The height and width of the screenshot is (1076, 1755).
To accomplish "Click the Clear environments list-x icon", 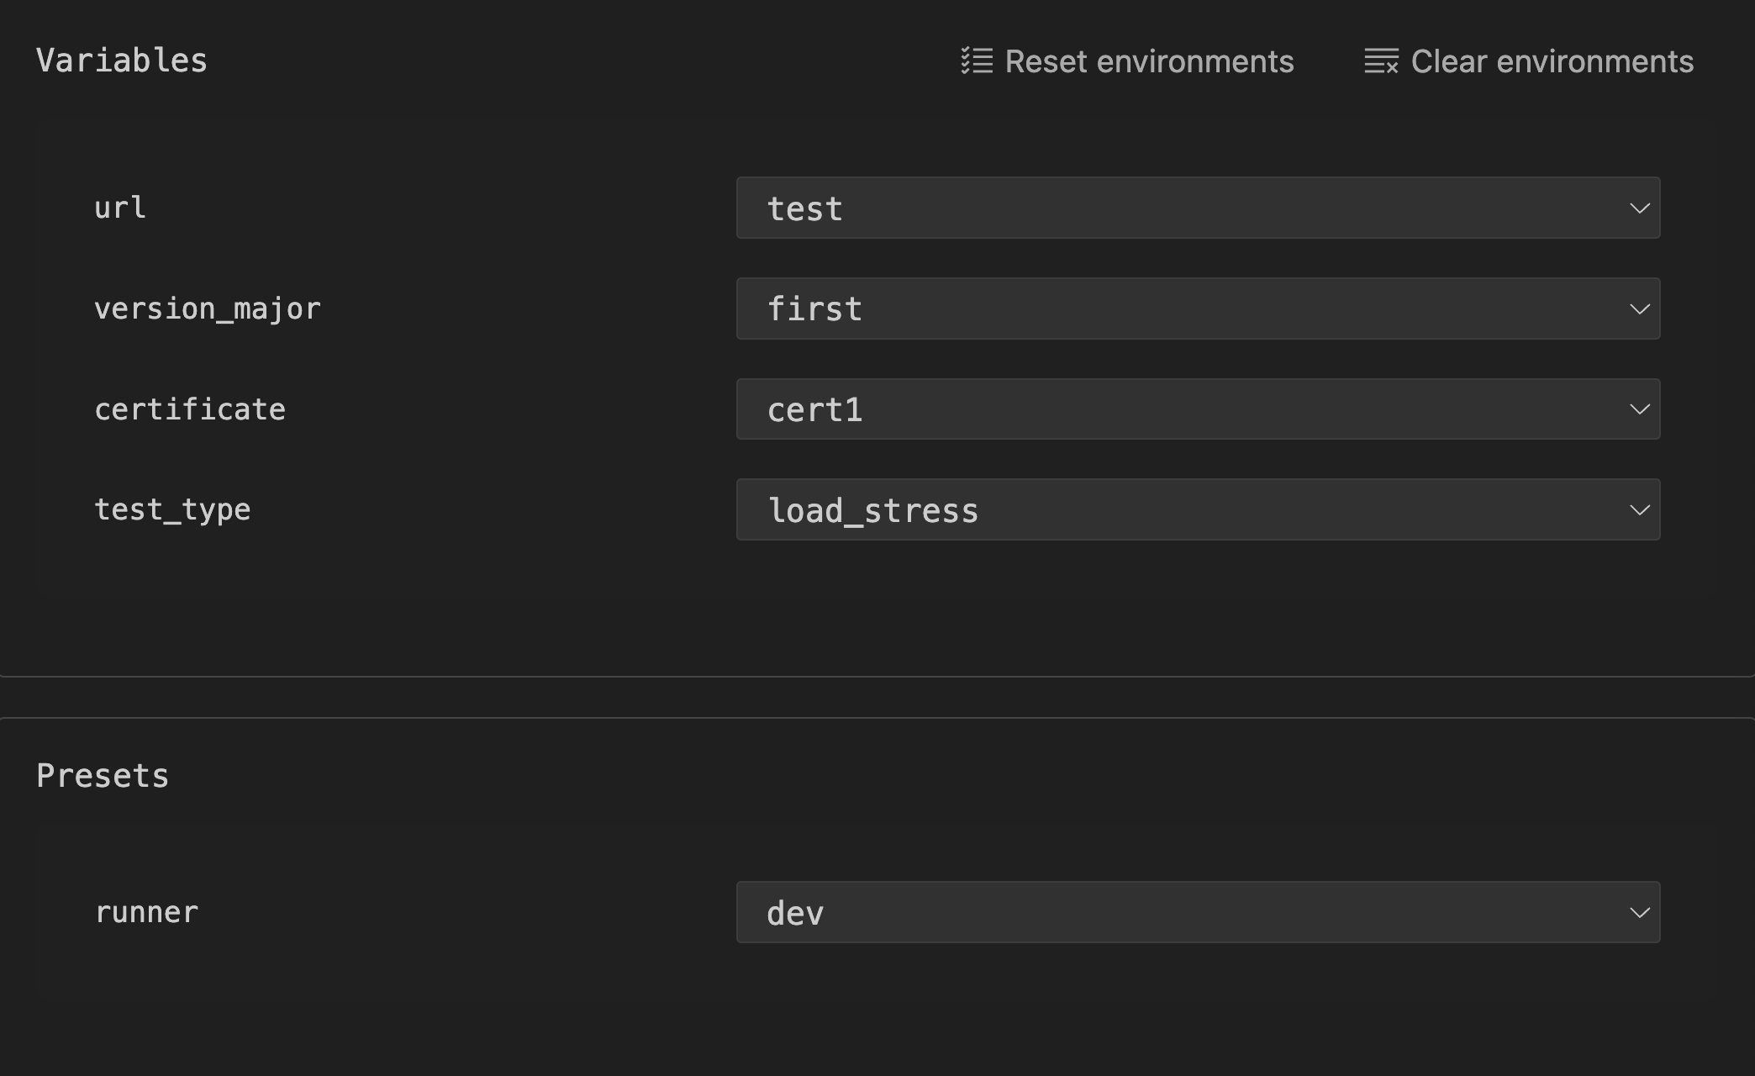I will 1381,61.
